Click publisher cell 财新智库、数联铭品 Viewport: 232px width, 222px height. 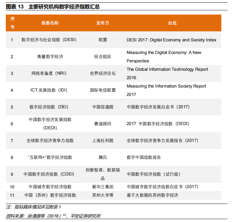click(x=103, y=174)
